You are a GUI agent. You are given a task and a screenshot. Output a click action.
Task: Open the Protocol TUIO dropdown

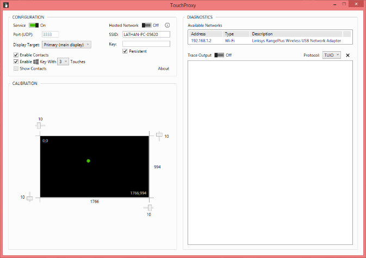tap(331, 55)
